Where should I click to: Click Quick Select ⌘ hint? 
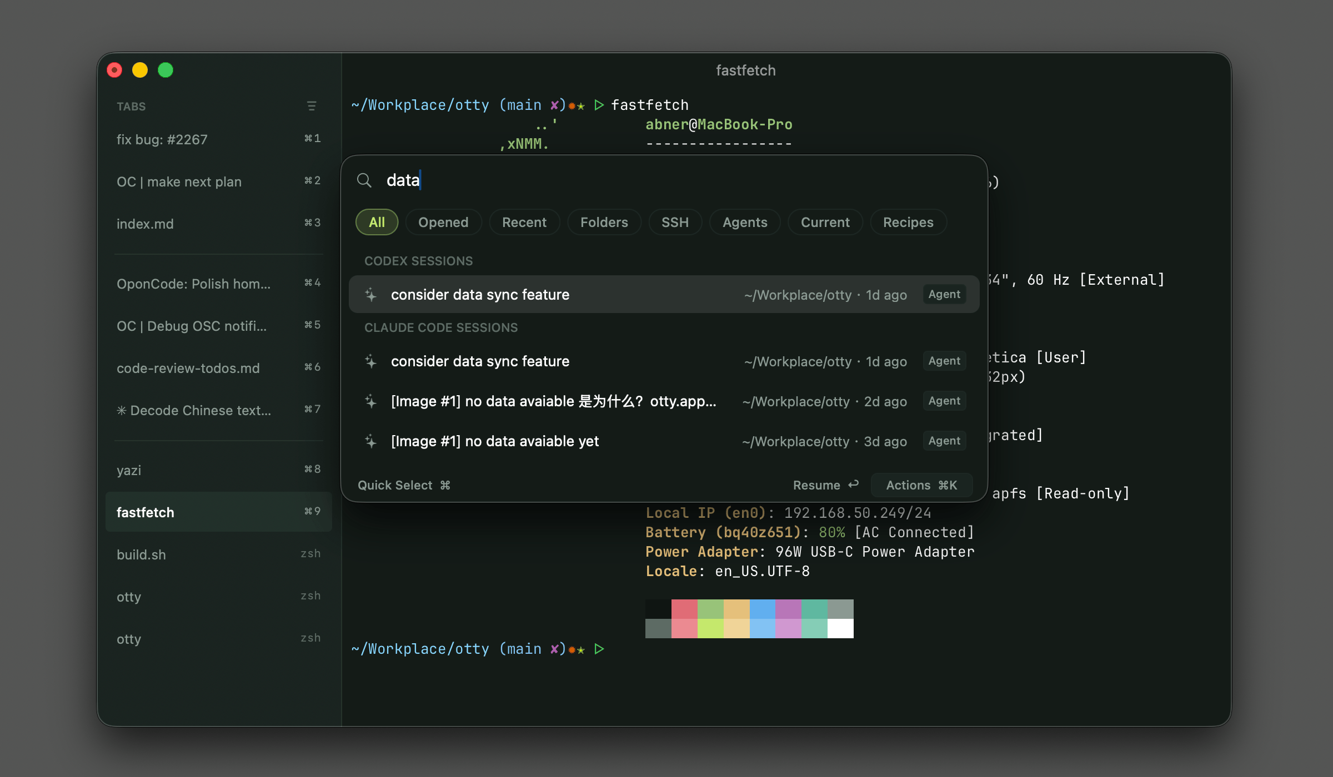tap(404, 485)
